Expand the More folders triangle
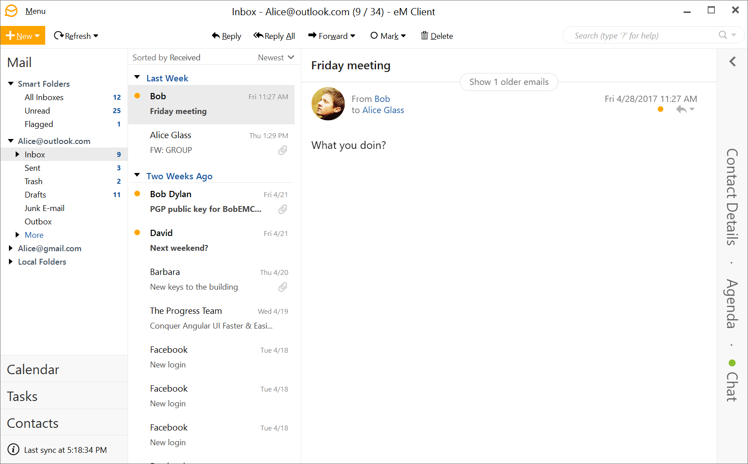The width and height of the screenshot is (748, 464). coord(17,235)
